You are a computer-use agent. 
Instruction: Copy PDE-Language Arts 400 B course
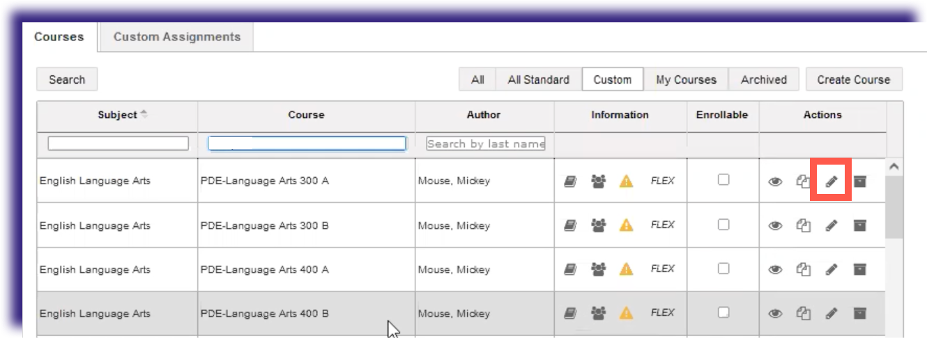(x=803, y=313)
